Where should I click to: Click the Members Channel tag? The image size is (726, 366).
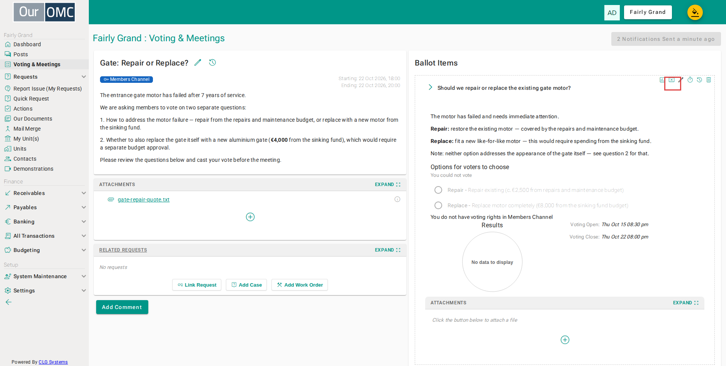[x=126, y=79]
